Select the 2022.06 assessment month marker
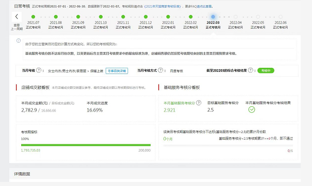Screen dimensions: 312x186 coord(281,17)
